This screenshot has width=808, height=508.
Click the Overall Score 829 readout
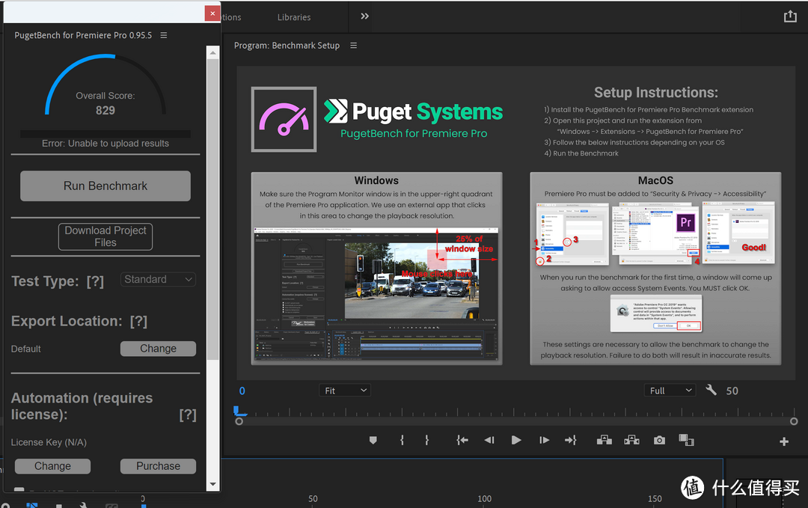[x=105, y=103]
